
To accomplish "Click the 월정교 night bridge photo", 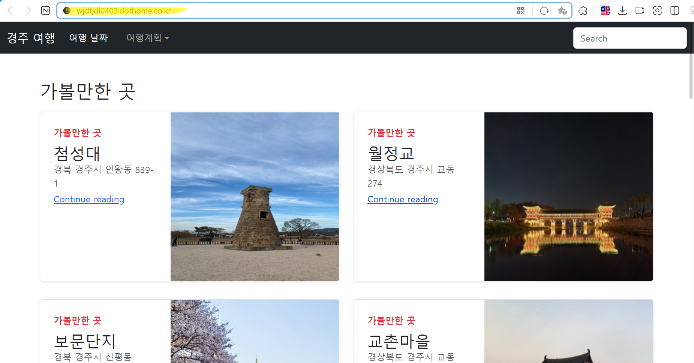I will pyautogui.click(x=569, y=197).
